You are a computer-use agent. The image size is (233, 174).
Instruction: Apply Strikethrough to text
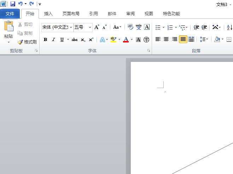click(x=74, y=40)
